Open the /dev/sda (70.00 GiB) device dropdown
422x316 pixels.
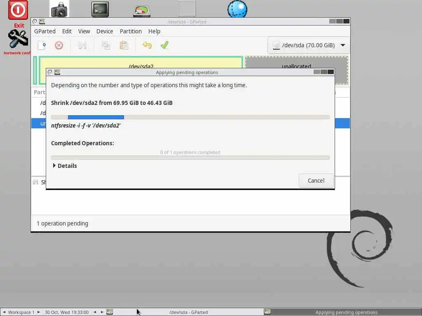(x=309, y=45)
